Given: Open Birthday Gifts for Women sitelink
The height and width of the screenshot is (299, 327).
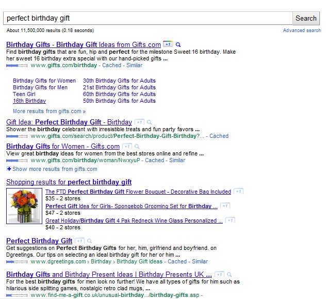Looking at the screenshot, I should (44, 81).
